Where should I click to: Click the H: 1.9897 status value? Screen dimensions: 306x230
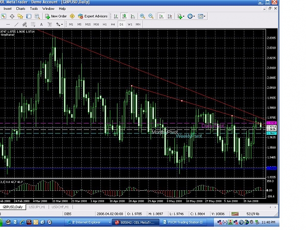[x=156, y=214]
